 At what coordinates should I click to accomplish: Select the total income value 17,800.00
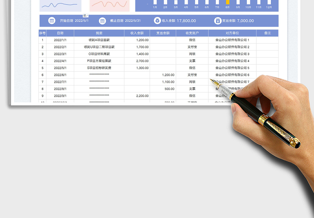pos(186,21)
